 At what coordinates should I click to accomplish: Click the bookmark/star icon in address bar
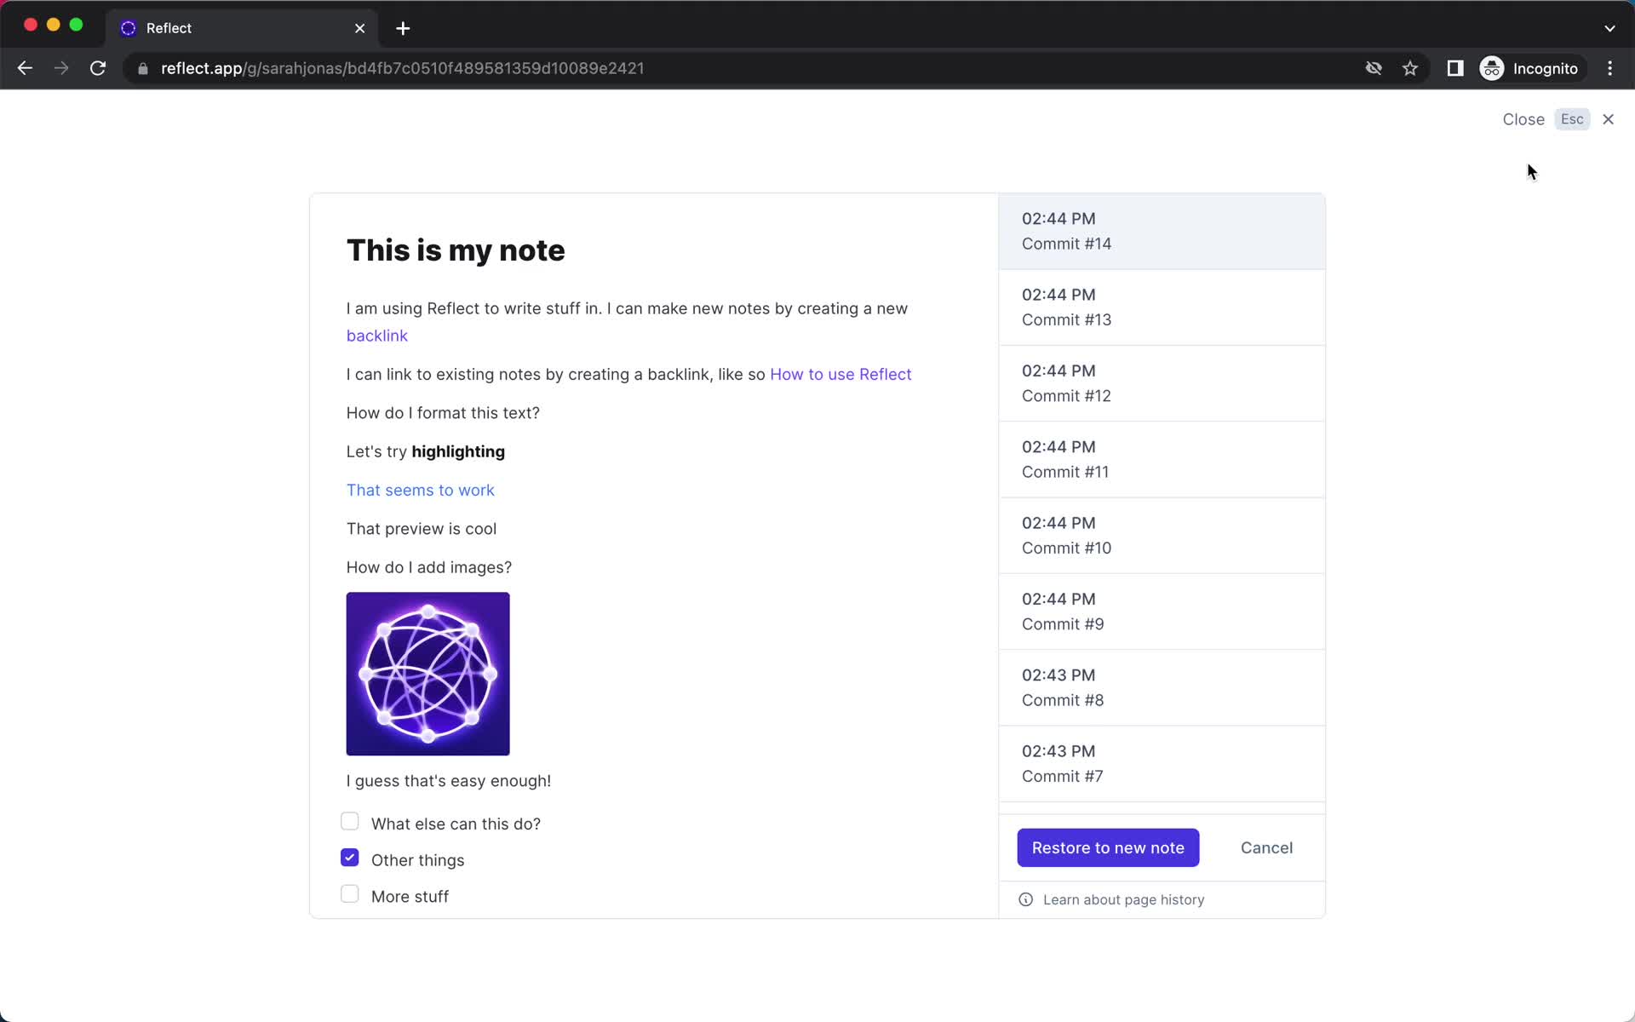pos(1411,68)
